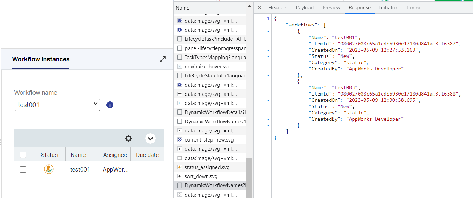473x198 pixels.
Task: Open the grid settings gear icon
Action: (128, 138)
